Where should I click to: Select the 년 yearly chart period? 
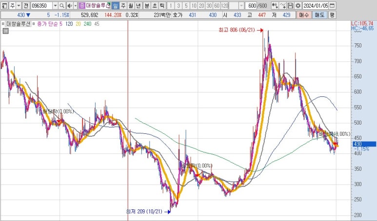pos(139,5)
